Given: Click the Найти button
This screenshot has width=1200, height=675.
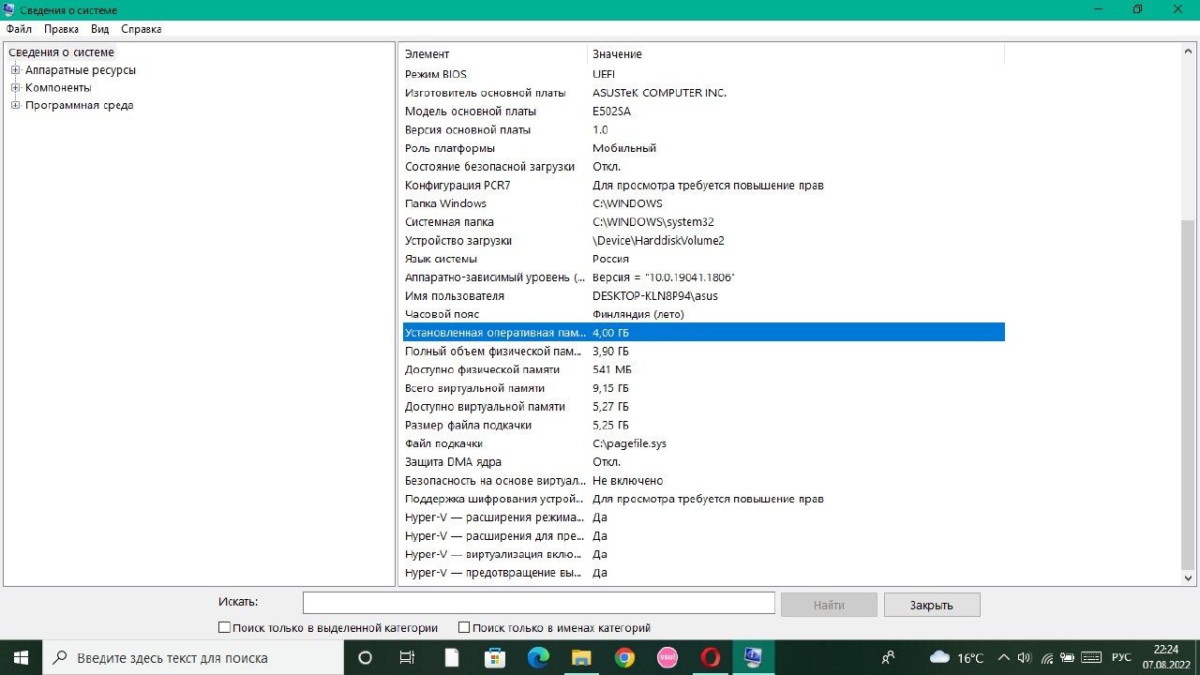Looking at the screenshot, I should (829, 605).
